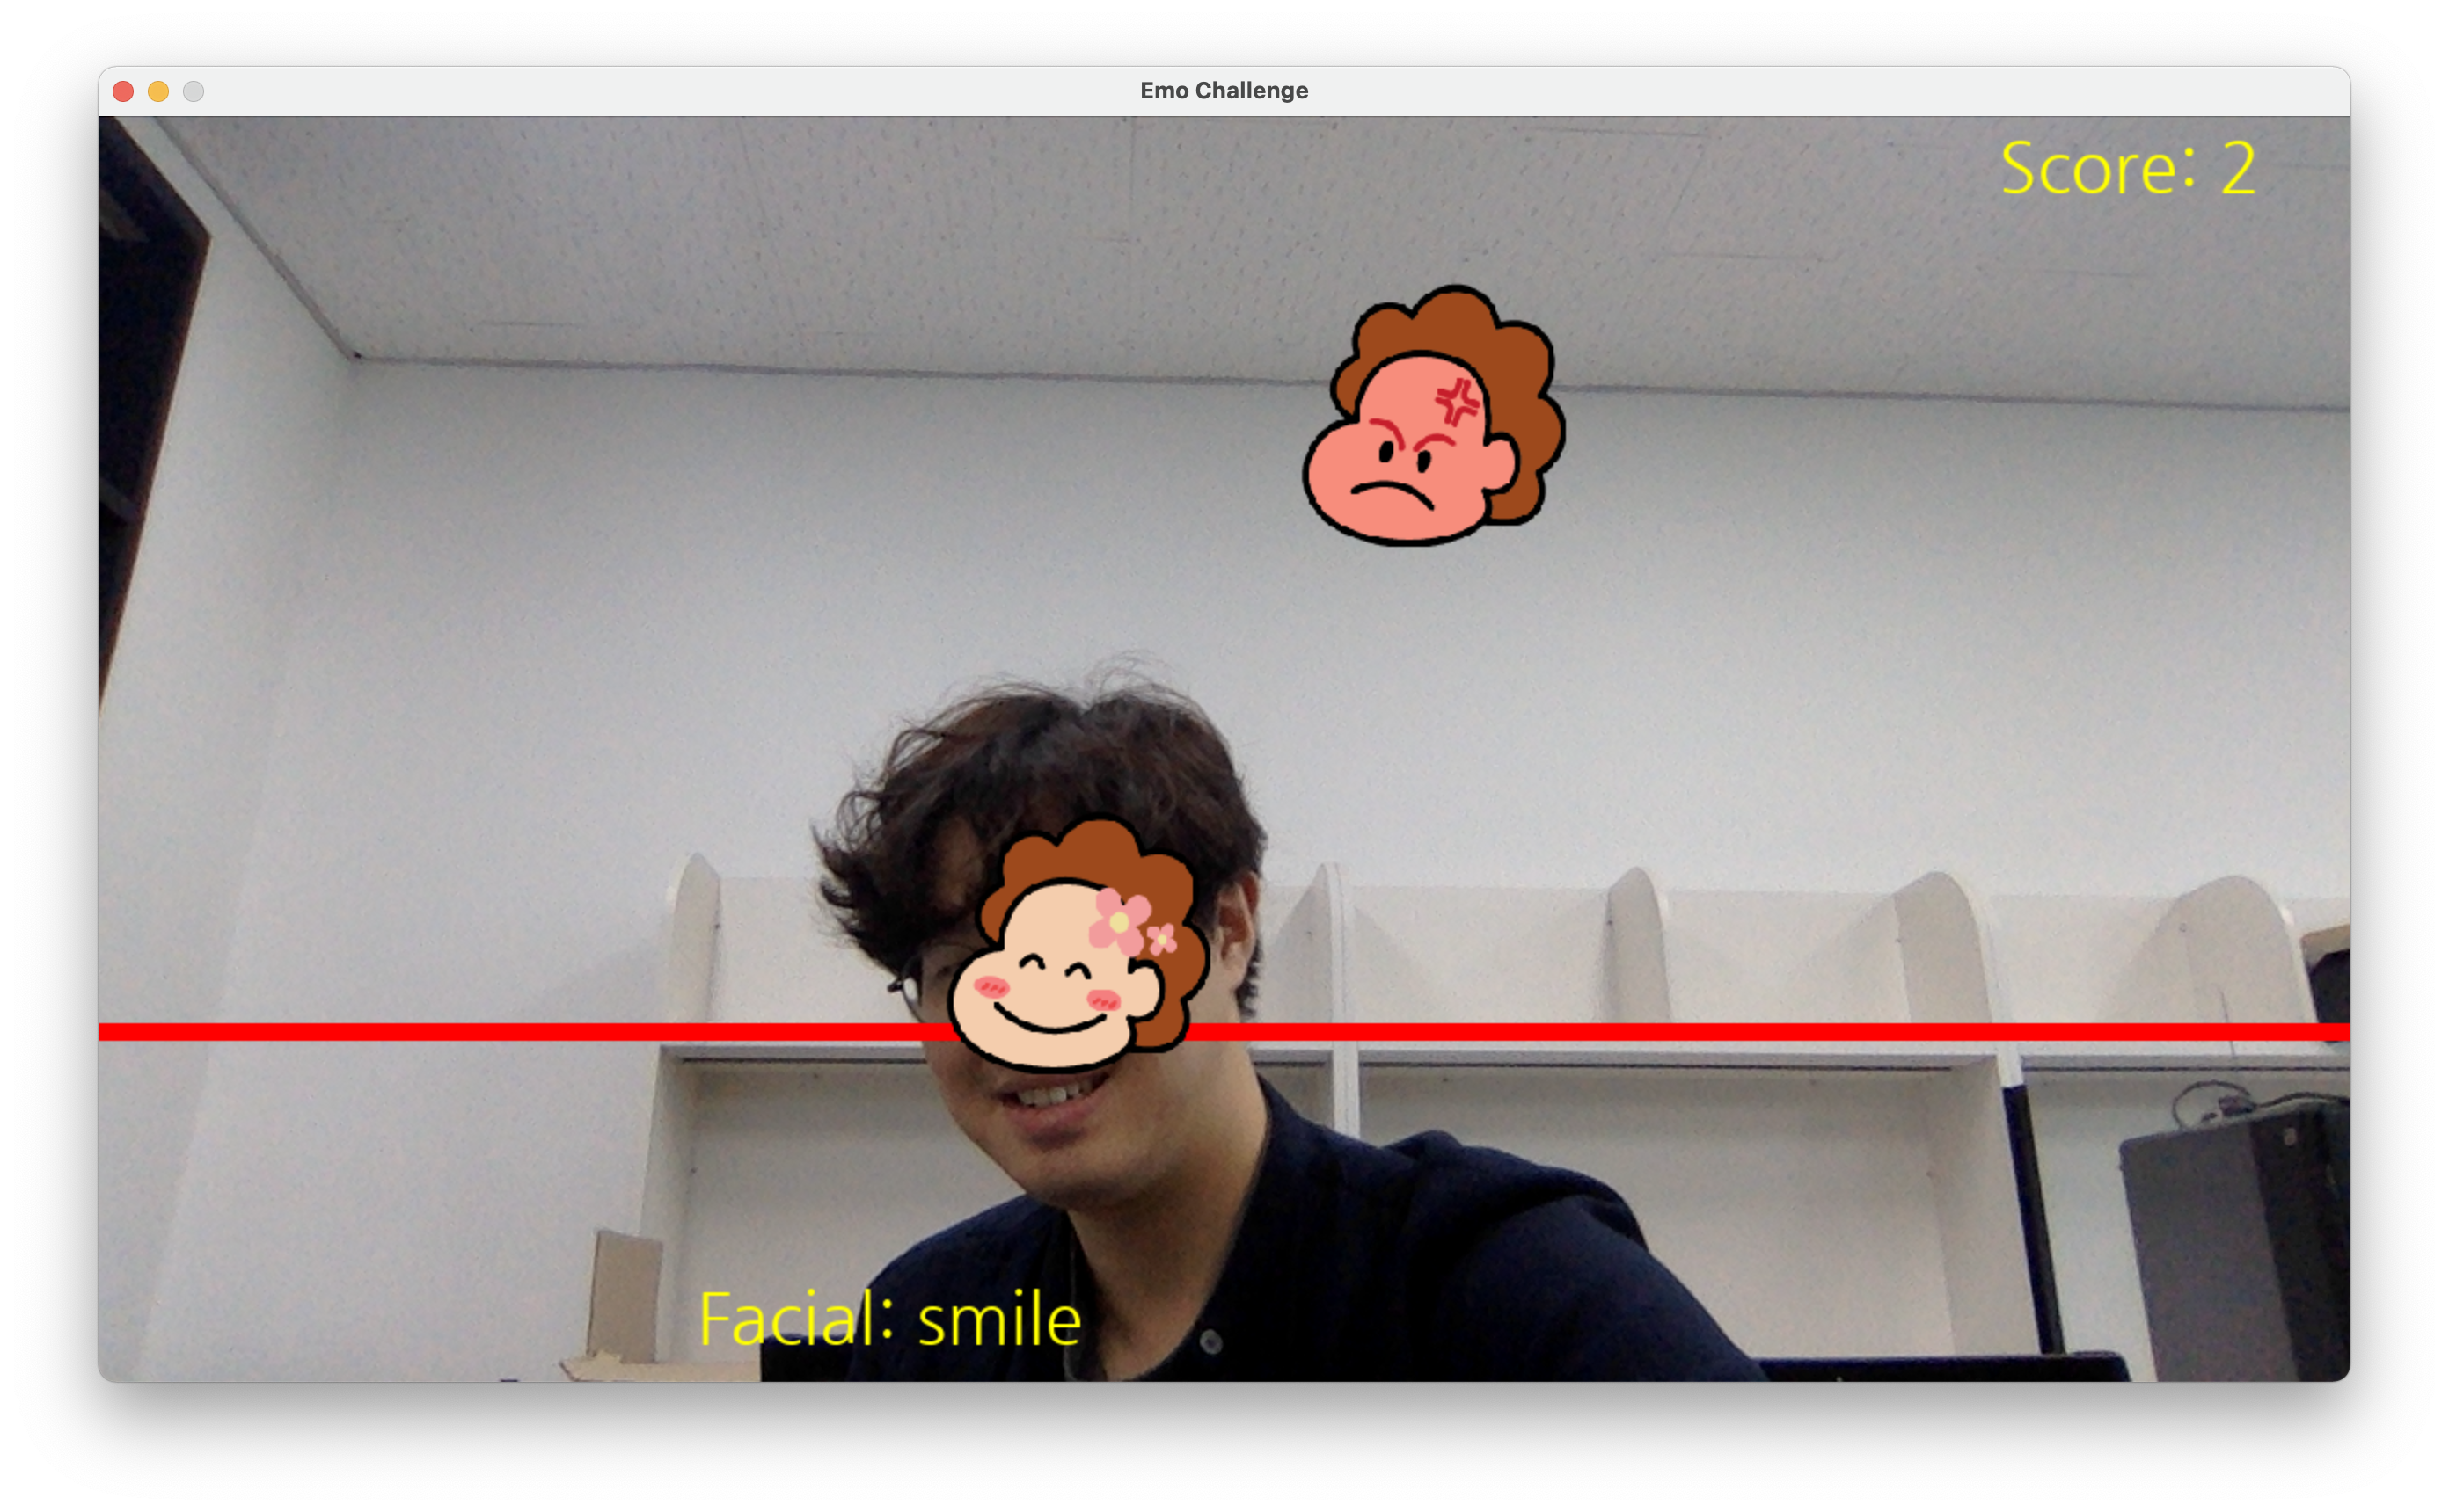Image resolution: width=2449 pixels, height=1512 pixels.
Task: Click the score number 2
Action: (x=2238, y=168)
